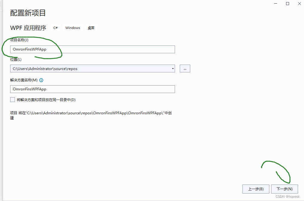Show the solution name info icon tooltip
The width and height of the screenshot is (304, 201).
click(x=41, y=80)
